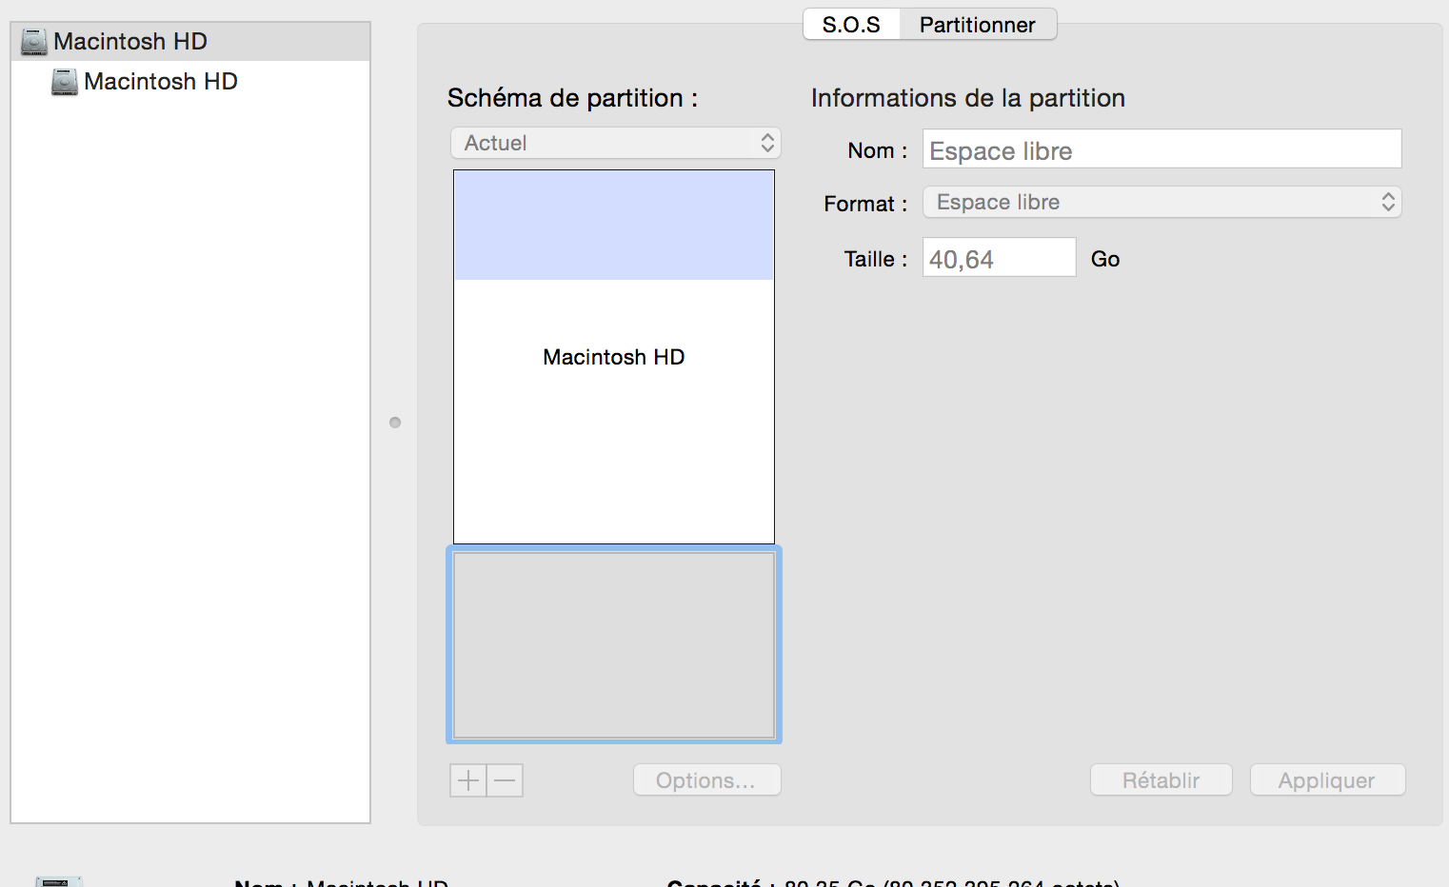Click the blue used-space area of Macintosh HD partition
The image size is (1449, 887).
(x=614, y=225)
